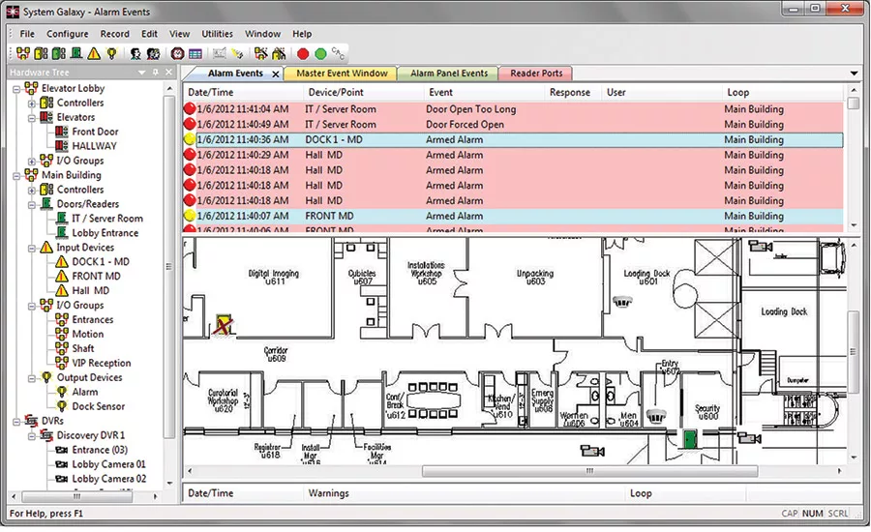Switch to Master Event Window tab
The height and width of the screenshot is (532, 871).
pyautogui.click(x=342, y=74)
